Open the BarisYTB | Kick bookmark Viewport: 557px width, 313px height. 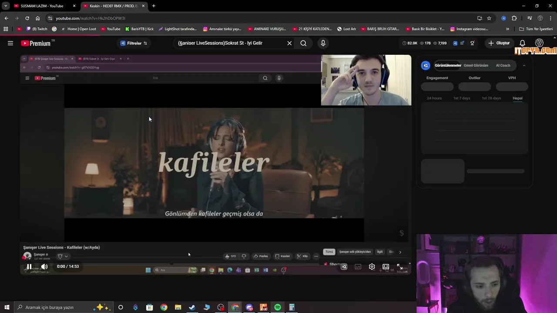click(x=139, y=29)
